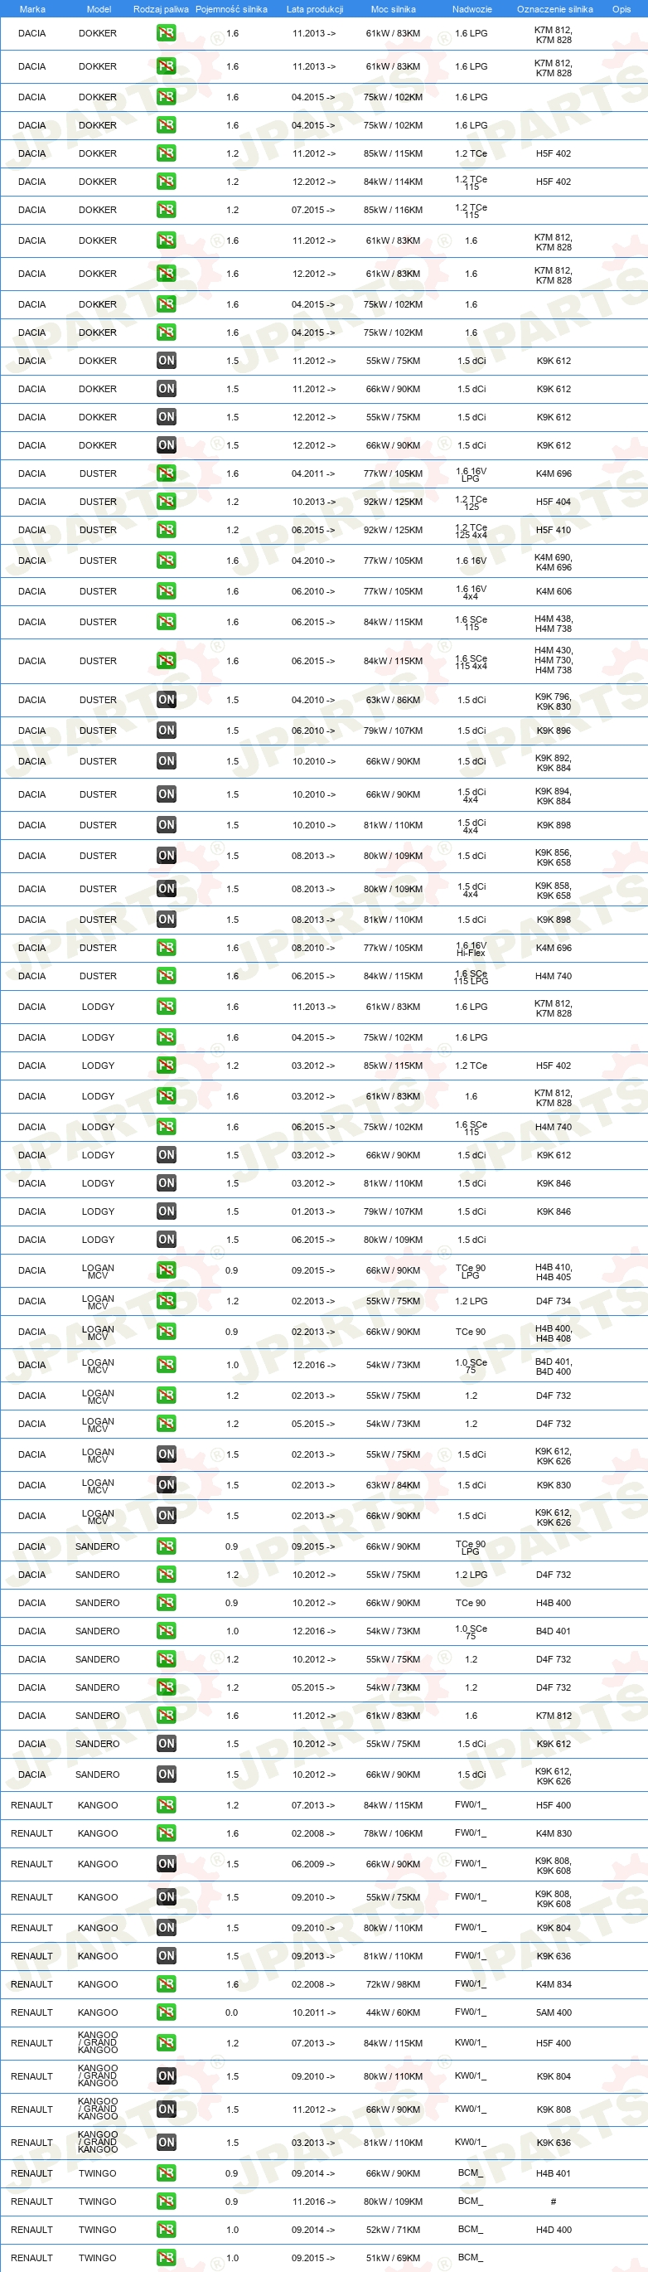The height and width of the screenshot is (2272, 648).
Task: Click the 'K9K 796, K9K 830' engine cell
Action: (554, 702)
